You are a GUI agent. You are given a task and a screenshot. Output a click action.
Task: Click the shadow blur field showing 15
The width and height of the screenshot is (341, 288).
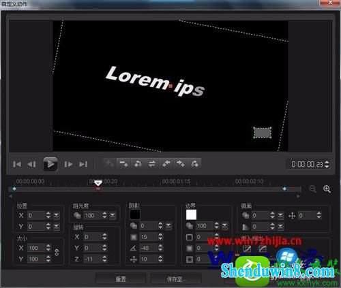(149, 237)
